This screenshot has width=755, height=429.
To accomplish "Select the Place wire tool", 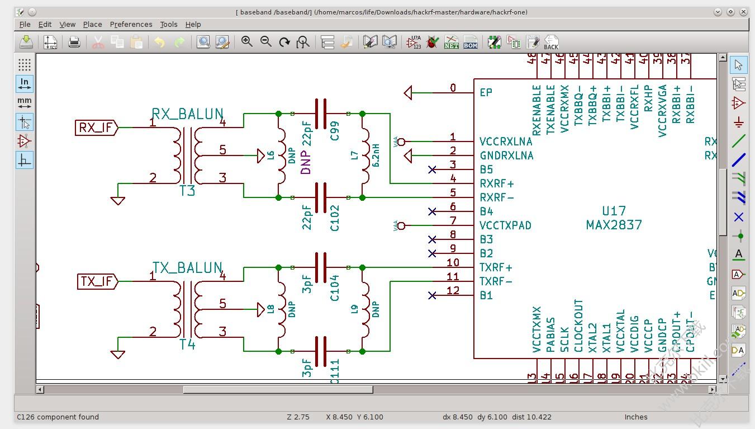I will point(739,141).
